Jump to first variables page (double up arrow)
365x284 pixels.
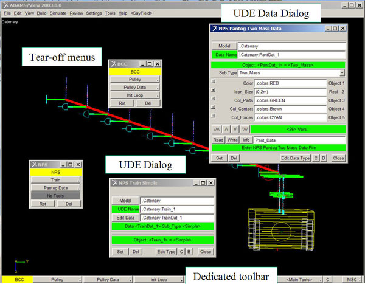217,129
